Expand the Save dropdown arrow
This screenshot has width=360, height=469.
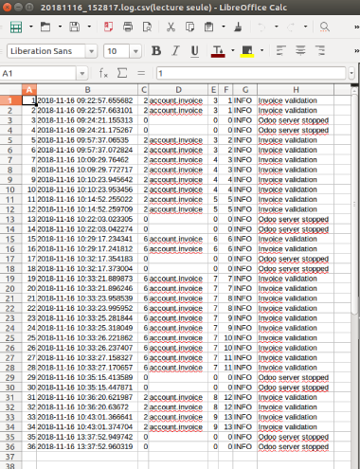[89, 27]
